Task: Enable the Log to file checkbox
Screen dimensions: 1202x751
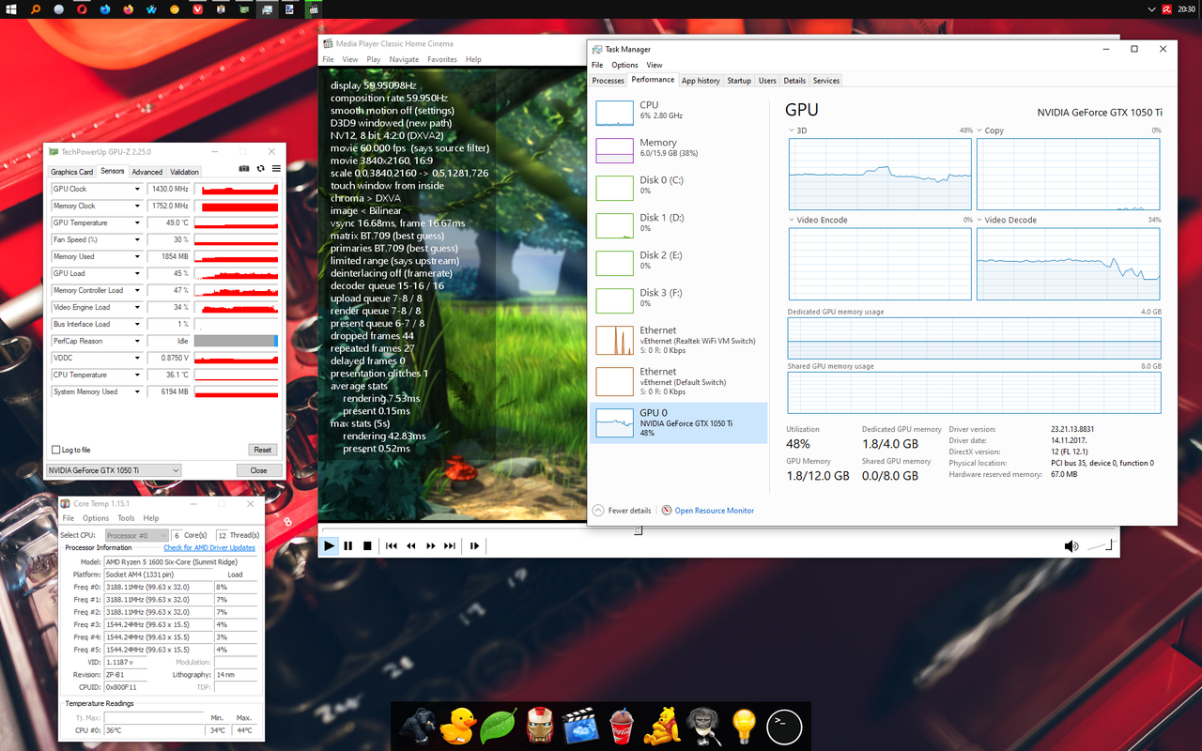Action: coord(56,450)
